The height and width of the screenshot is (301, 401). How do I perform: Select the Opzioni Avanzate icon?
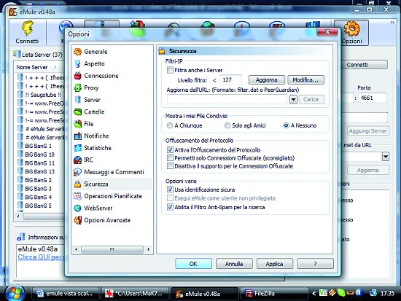pos(77,220)
